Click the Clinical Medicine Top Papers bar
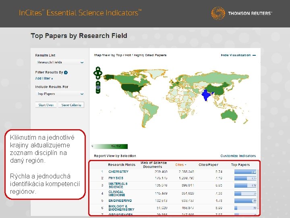Screen dimensions: 290x218 (x=245, y=194)
